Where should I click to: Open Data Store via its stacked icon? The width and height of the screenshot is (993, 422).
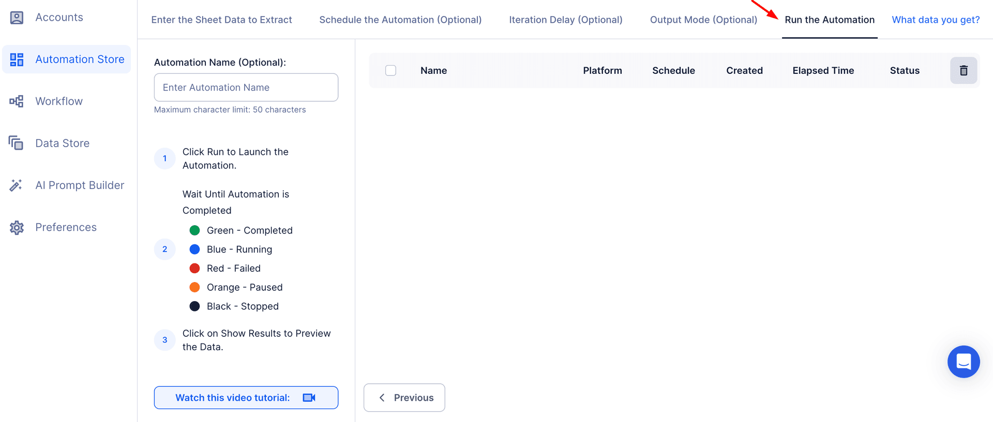pos(17,143)
